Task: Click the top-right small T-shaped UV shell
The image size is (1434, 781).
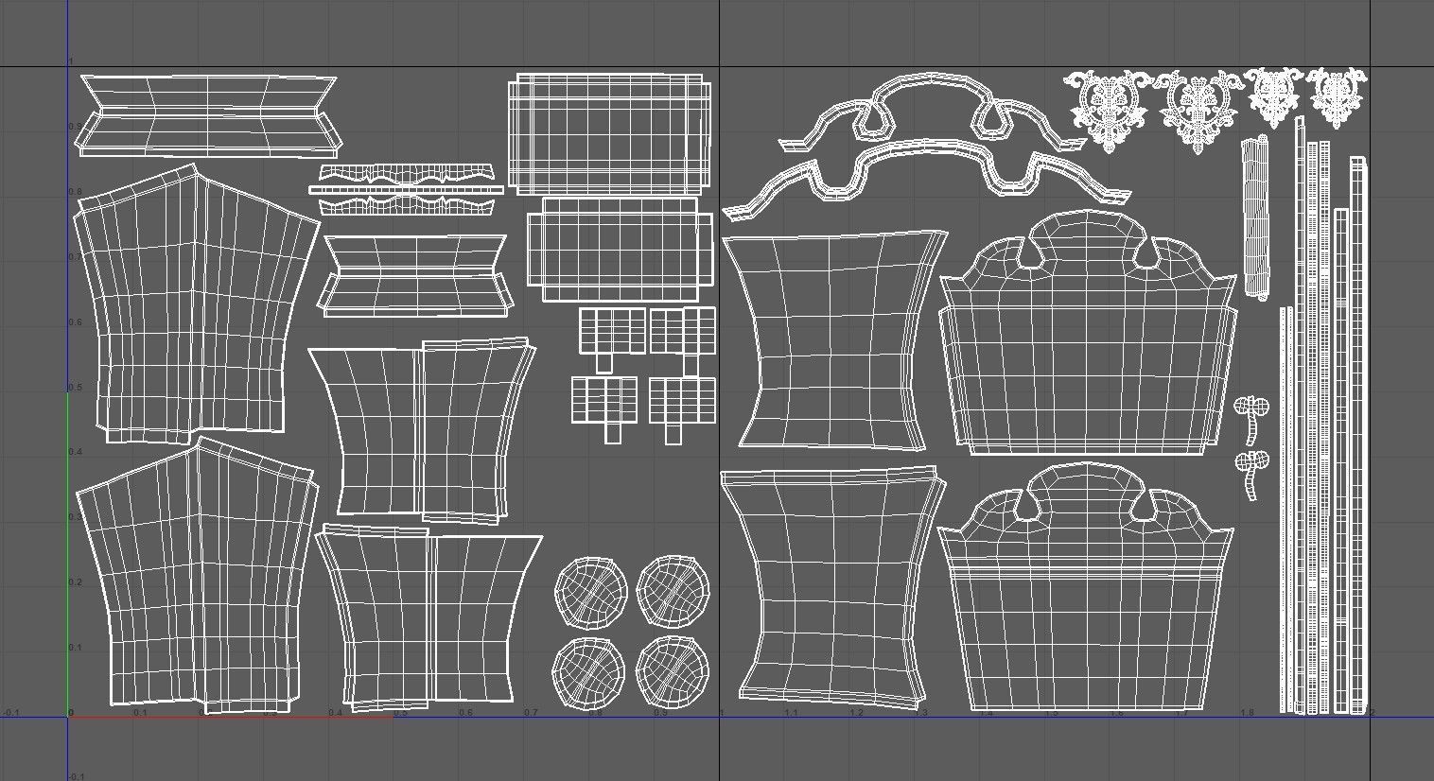Action: click(x=683, y=341)
